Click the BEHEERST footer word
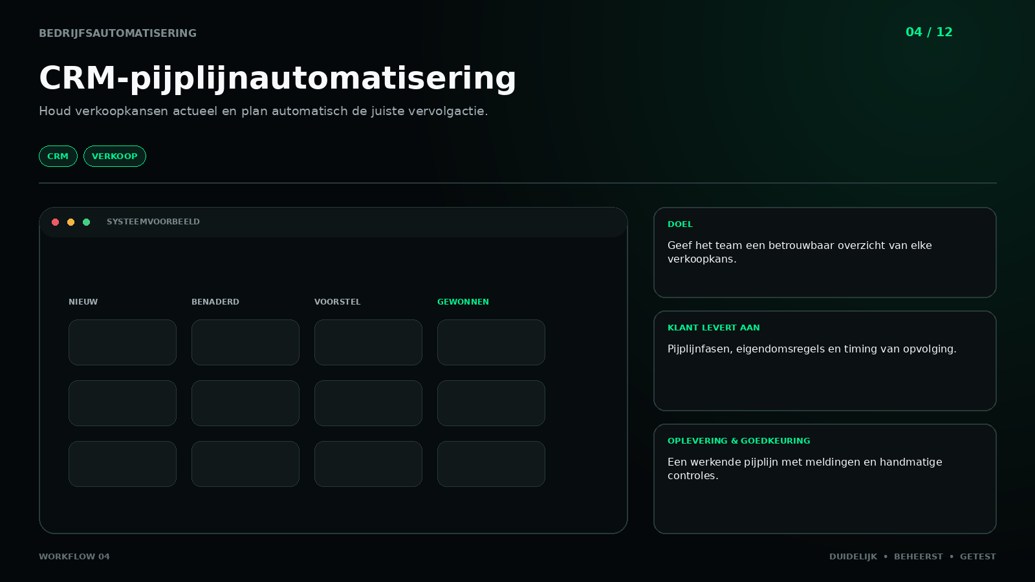Viewport: 1035px width, 582px height. pyautogui.click(x=919, y=557)
